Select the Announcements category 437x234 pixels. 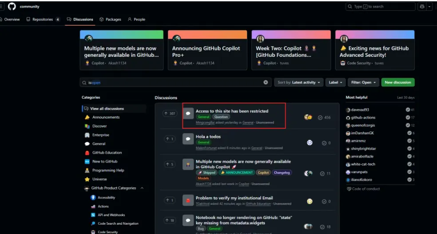(106, 117)
